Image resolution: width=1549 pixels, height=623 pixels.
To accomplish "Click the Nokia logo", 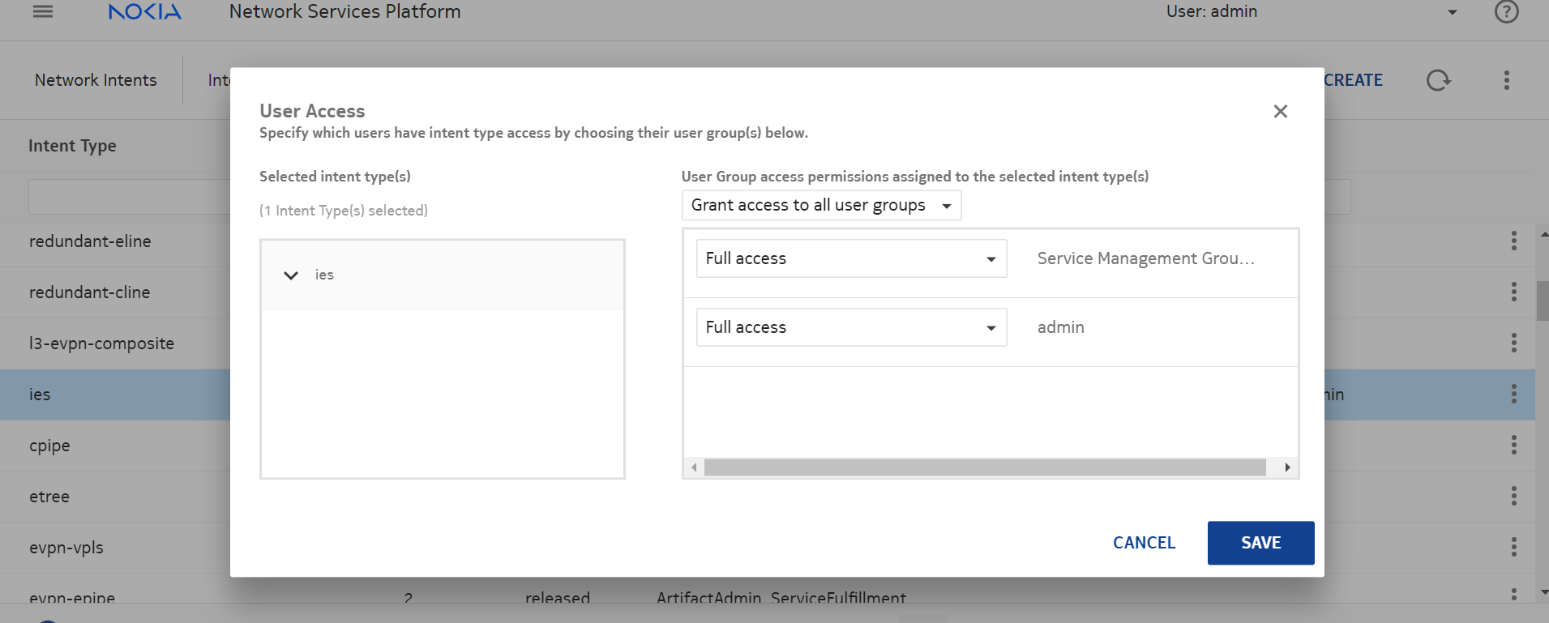I will (x=145, y=11).
